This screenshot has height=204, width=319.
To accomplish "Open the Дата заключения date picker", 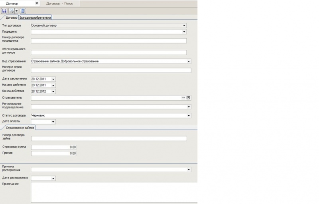I will 53,79.
